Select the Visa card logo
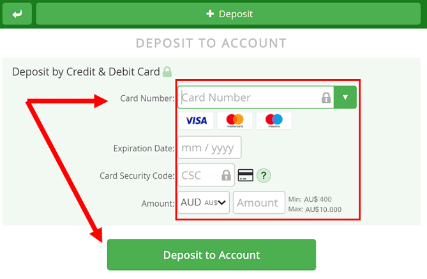 (x=196, y=121)
